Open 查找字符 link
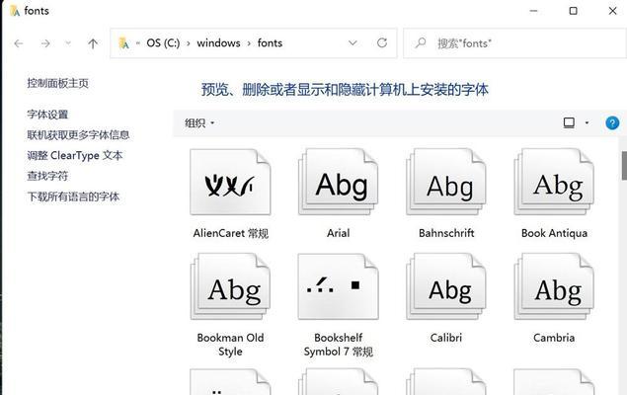Image resolution: width=627 pixels, height=395 pixels. (x=47, y=176)
